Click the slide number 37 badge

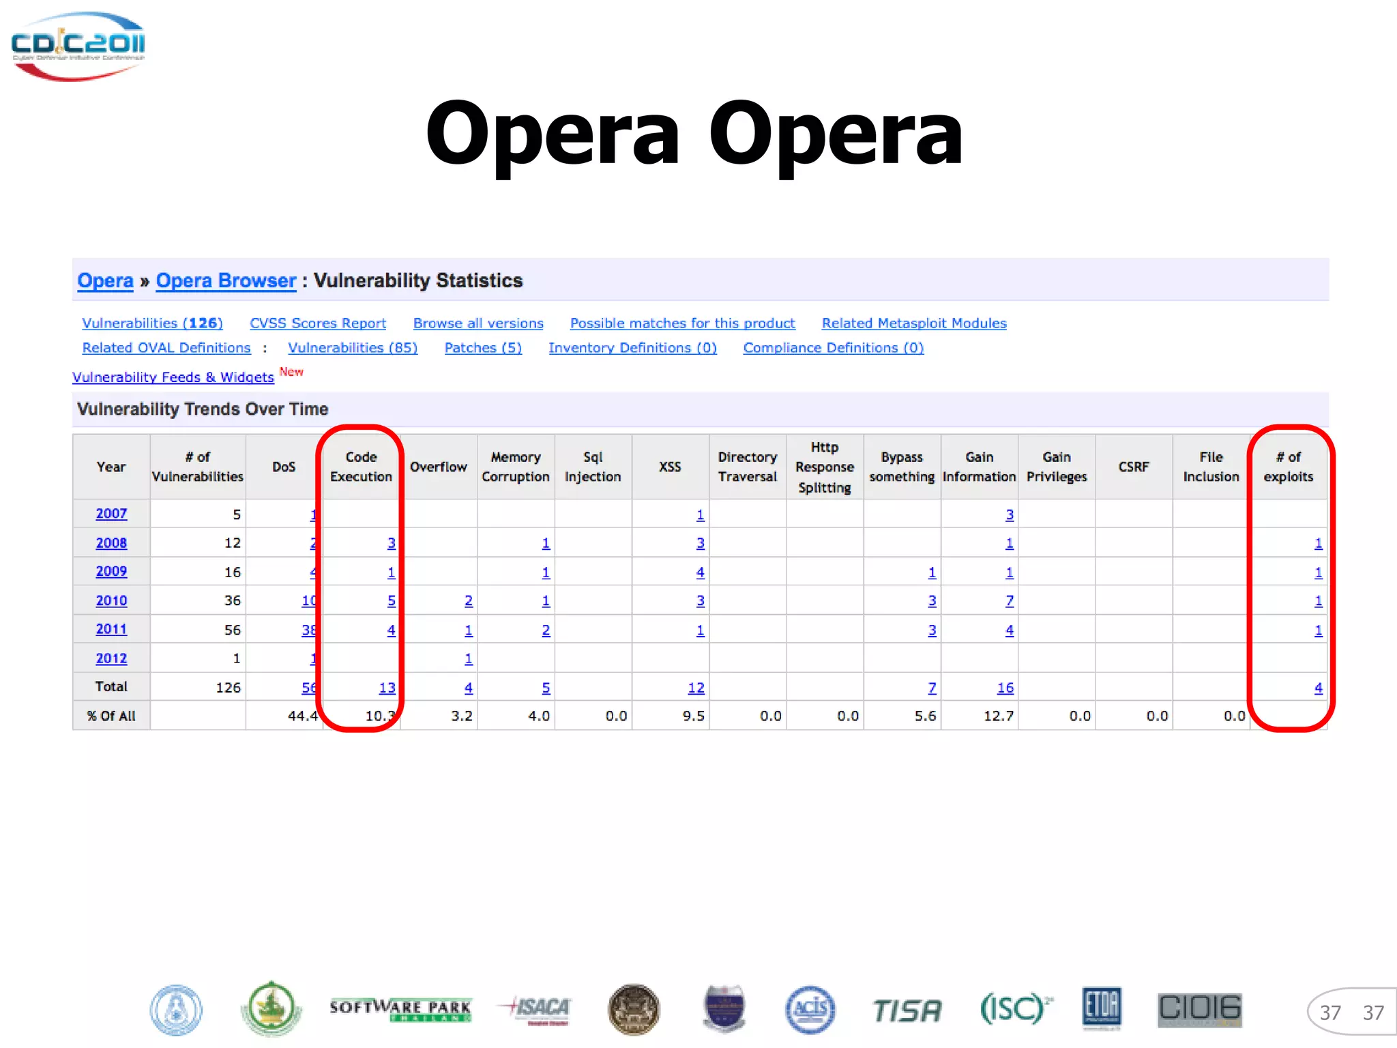click(1352, 1012)
